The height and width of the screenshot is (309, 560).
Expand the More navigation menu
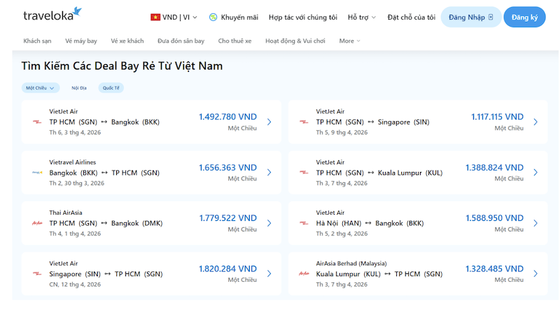pyautogui.click(x=349, y=41)
